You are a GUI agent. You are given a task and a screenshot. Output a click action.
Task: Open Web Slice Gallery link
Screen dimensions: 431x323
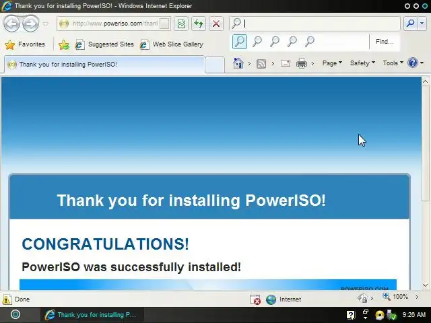172,44
